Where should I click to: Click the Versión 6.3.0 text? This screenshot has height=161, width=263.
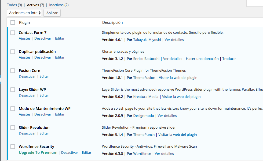click(112, 154)
